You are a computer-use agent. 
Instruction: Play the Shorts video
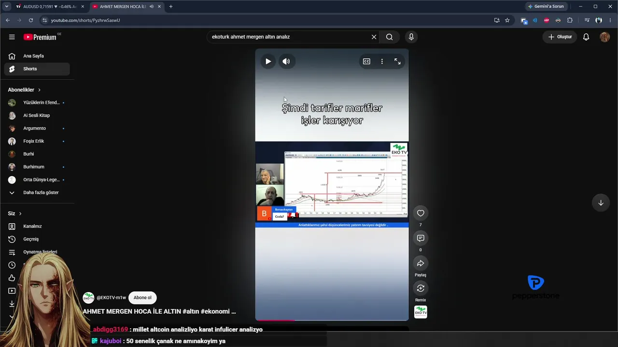pyautogui.click(x=268, y=61)
